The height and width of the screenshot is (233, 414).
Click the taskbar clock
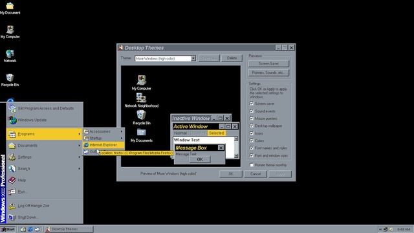404,229
